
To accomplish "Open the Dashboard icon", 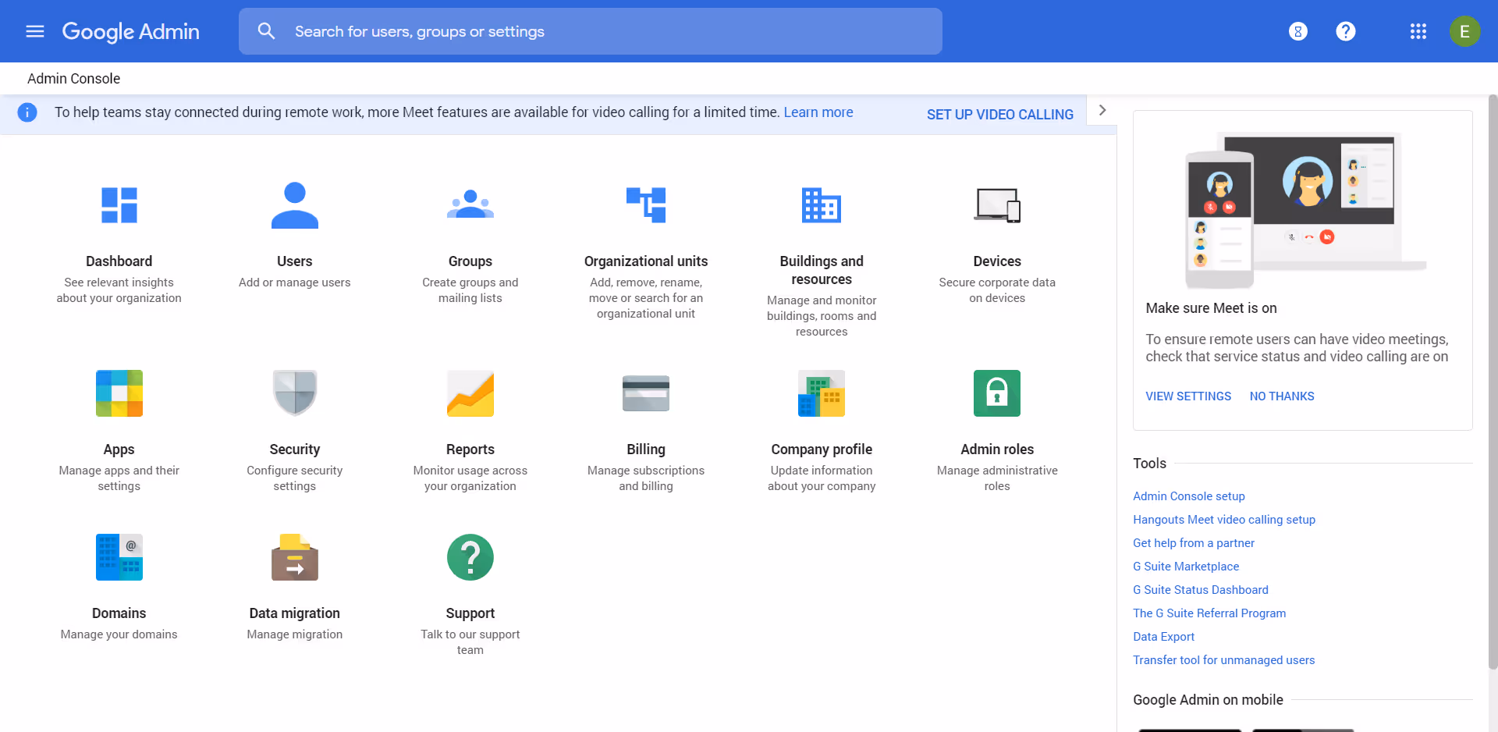I will pos(119,205).
